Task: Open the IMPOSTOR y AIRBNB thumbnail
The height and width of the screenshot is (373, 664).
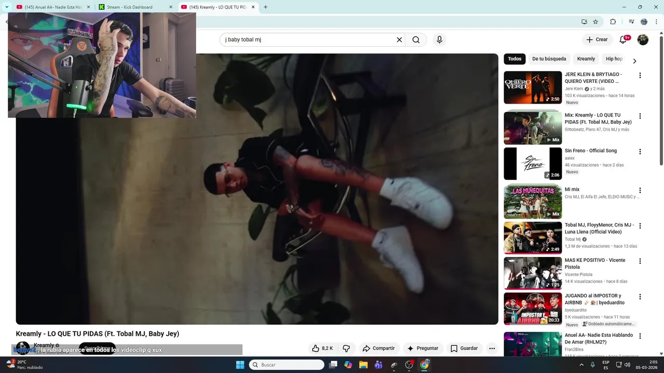Action: (533, 309)
